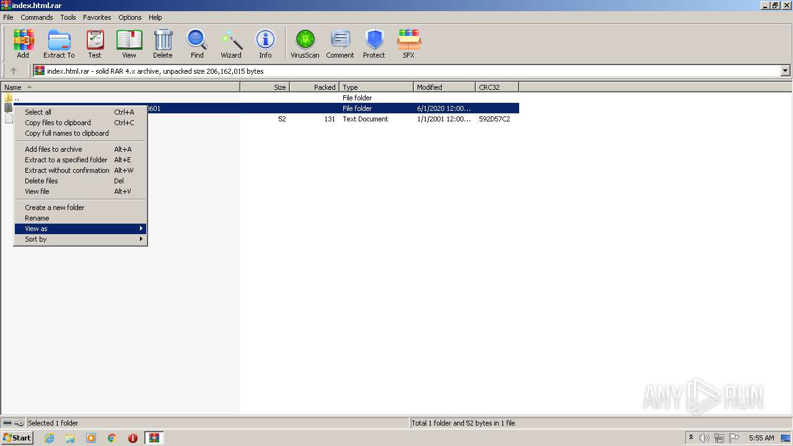Choose Copy files to clipboard

[81, 123]
